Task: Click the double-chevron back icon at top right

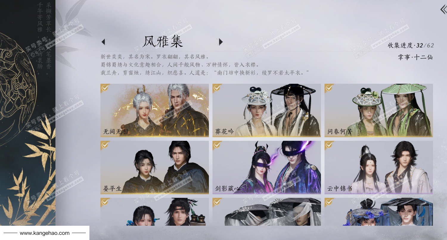Action: click(x=443, y=9)
